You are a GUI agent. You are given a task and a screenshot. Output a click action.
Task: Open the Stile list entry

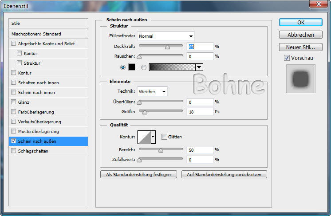[x=48, y=23]
